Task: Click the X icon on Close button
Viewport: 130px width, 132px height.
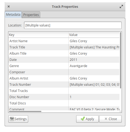Action: 106,119
